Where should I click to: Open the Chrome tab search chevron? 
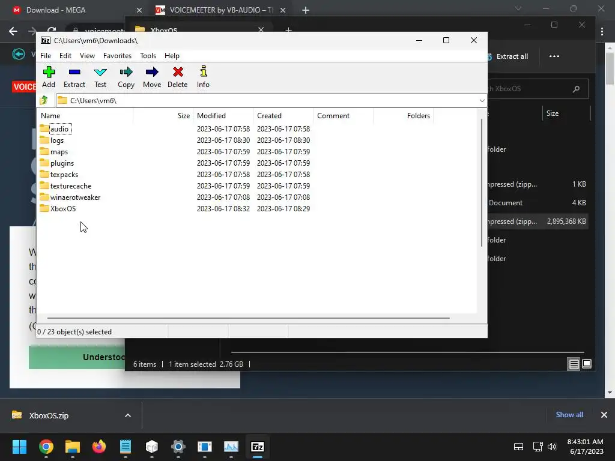(x=518, y=8)
